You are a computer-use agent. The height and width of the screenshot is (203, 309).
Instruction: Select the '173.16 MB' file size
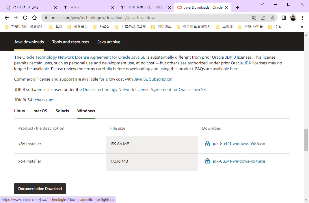coord(119,161)
